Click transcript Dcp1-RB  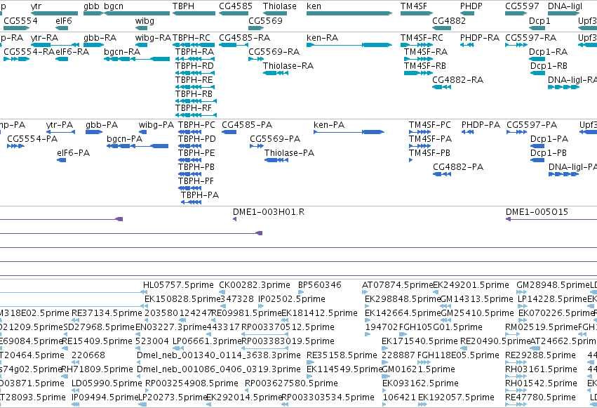[549, 66]
